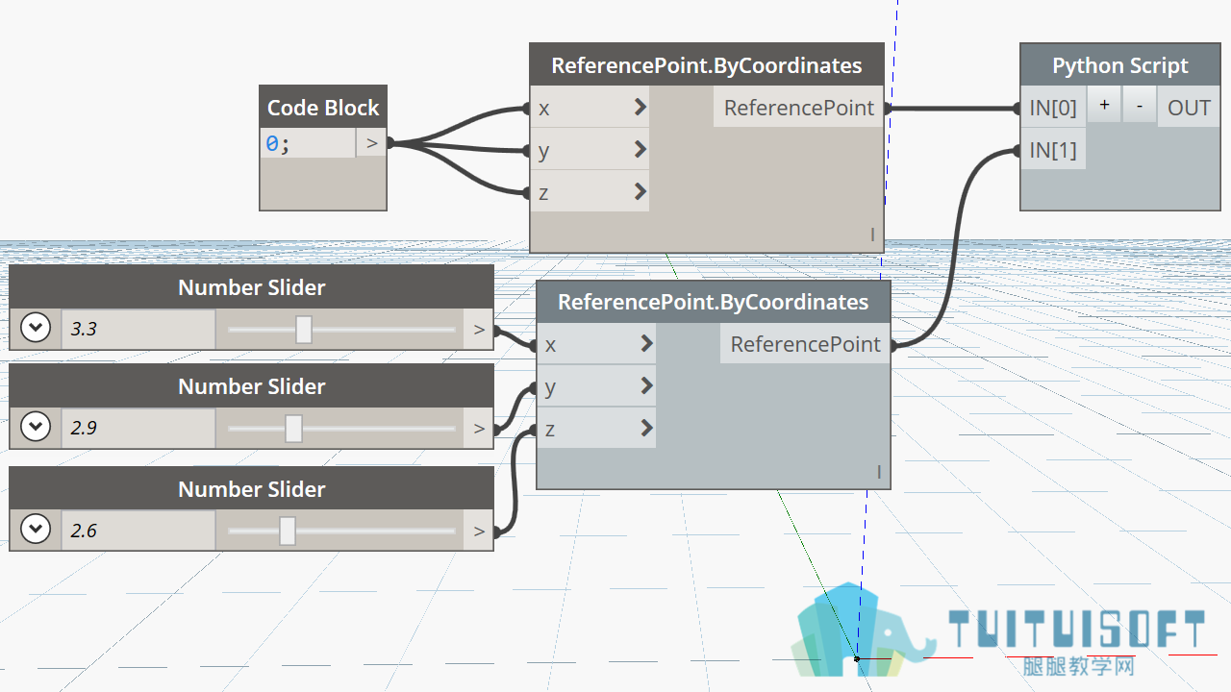Select the Number Slider title above 2.6
Screen dimensions: 1231x692
click(252, 489)
